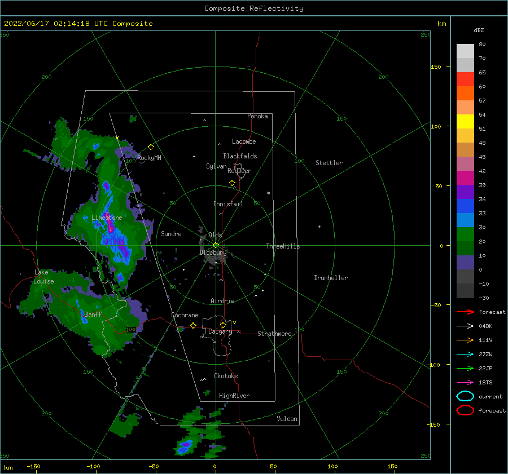This screenshot has width=508, height=474.
Task: Click the Banff label
Action: [93, 314]
